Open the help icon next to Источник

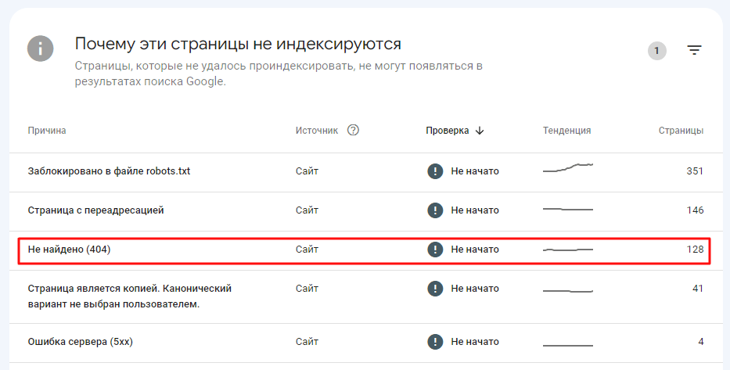click(x=354, y=131)
